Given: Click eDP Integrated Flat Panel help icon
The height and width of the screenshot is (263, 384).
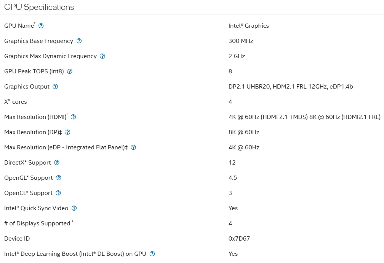Looking at the screenshot, I should click(x=133, y=147).
